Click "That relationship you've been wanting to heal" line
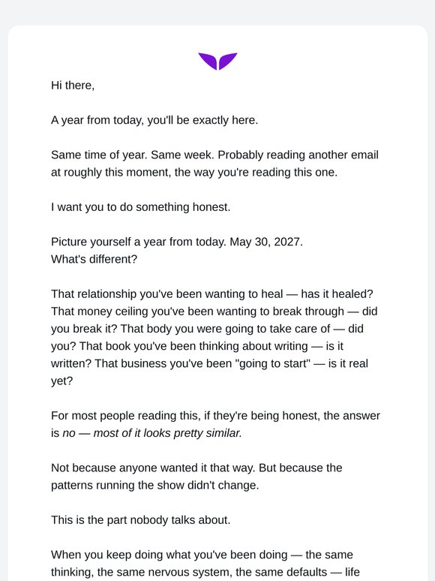 pyautogui.click(x=212, y=294)
